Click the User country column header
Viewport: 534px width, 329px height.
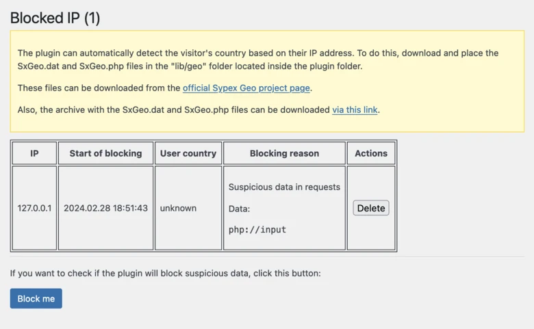[x=188, y=153]
